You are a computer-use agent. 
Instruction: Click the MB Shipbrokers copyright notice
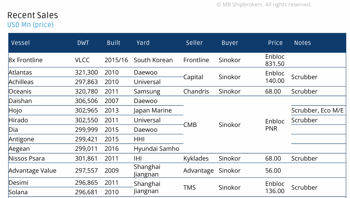tap(264, 5)
